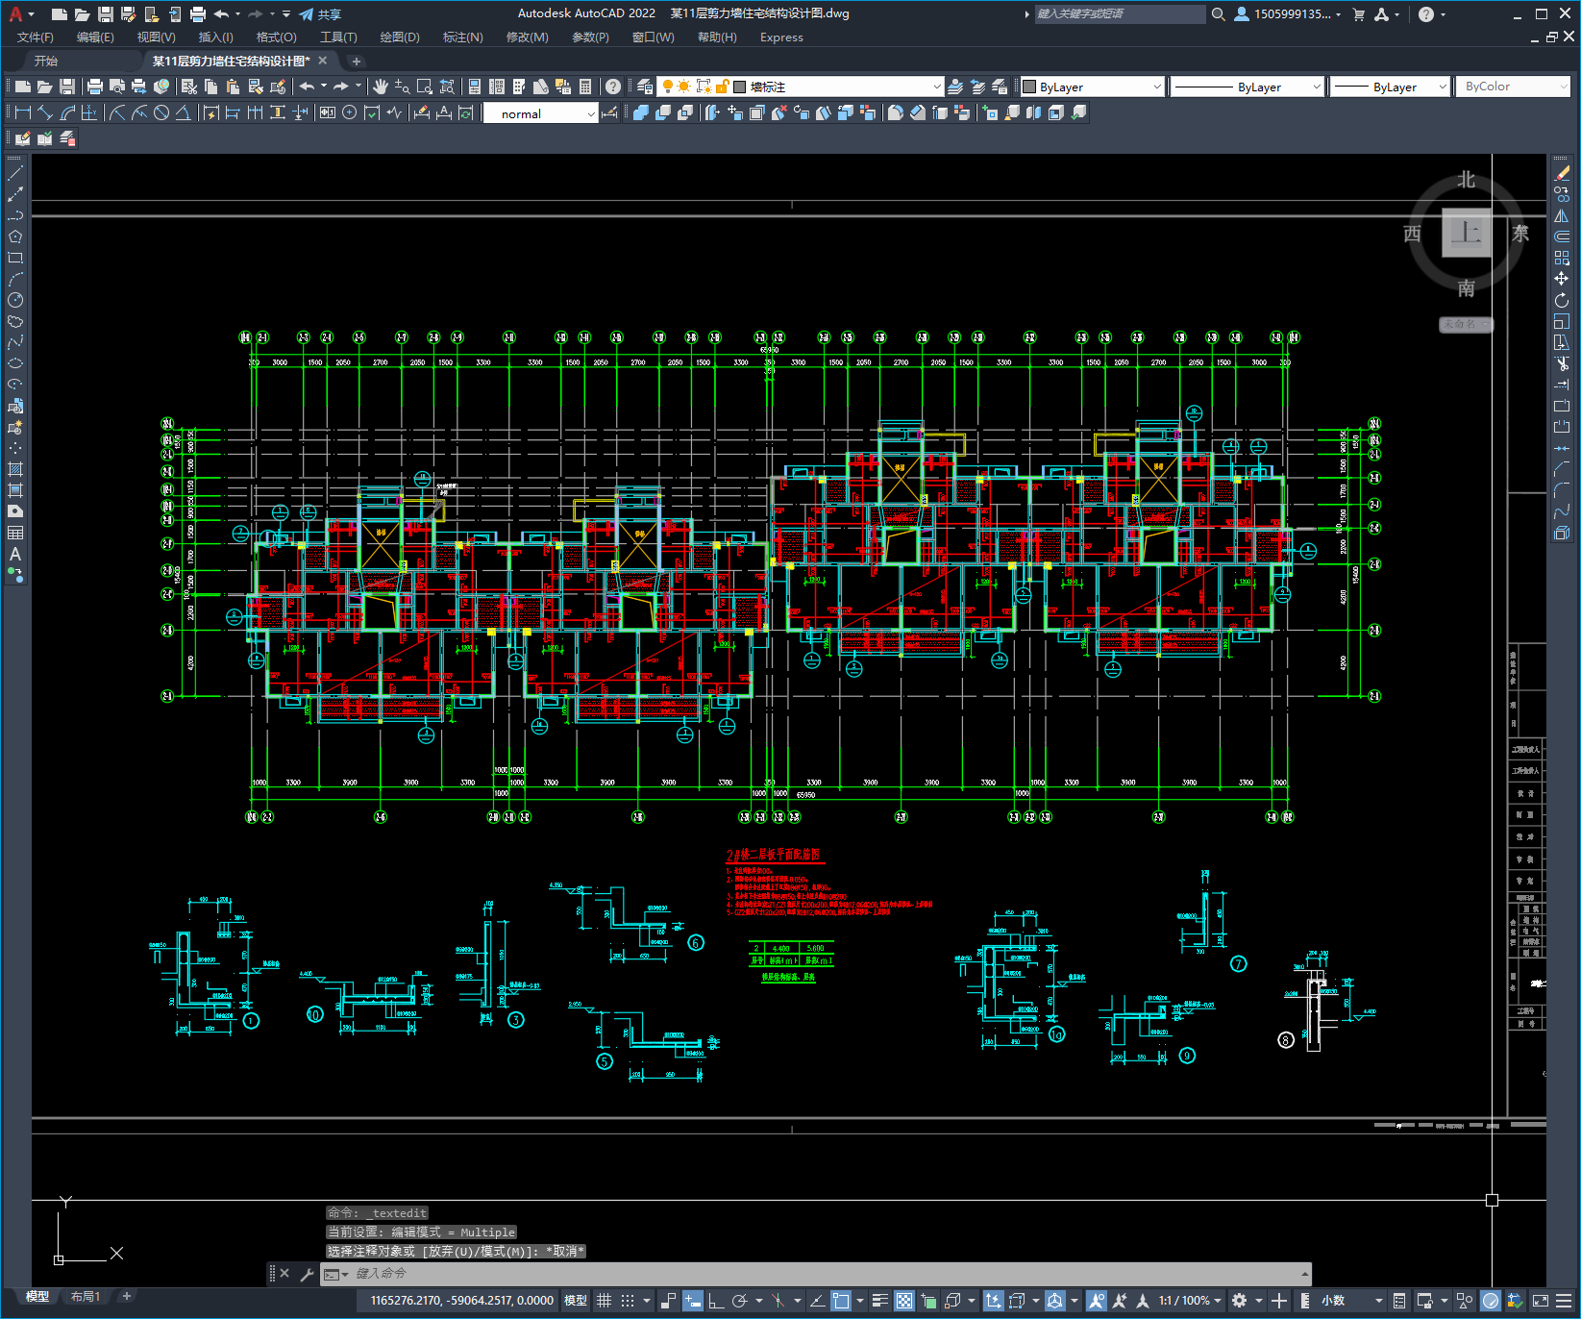This screenshot has height=1319, width=1581.
Task: Select the Pan hand tool
Action: coord(381,87)
